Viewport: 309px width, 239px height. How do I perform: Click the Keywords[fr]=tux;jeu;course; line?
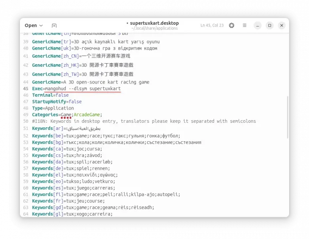pyautogui.click(x=68, y=201)
